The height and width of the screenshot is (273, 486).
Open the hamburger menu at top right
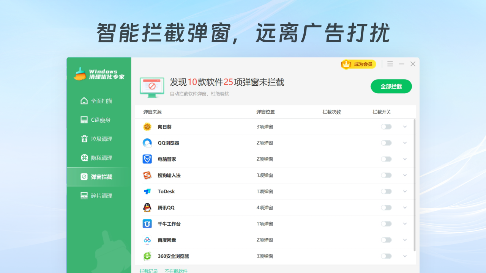pos(390,64)
